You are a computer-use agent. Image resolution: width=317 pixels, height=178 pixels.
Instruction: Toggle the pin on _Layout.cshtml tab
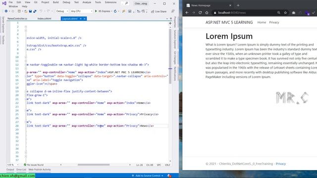(x=81, y=19)
